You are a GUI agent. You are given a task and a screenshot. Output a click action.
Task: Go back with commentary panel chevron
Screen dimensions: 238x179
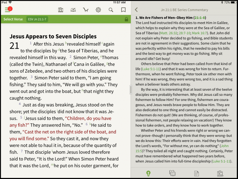coord(136,10)
